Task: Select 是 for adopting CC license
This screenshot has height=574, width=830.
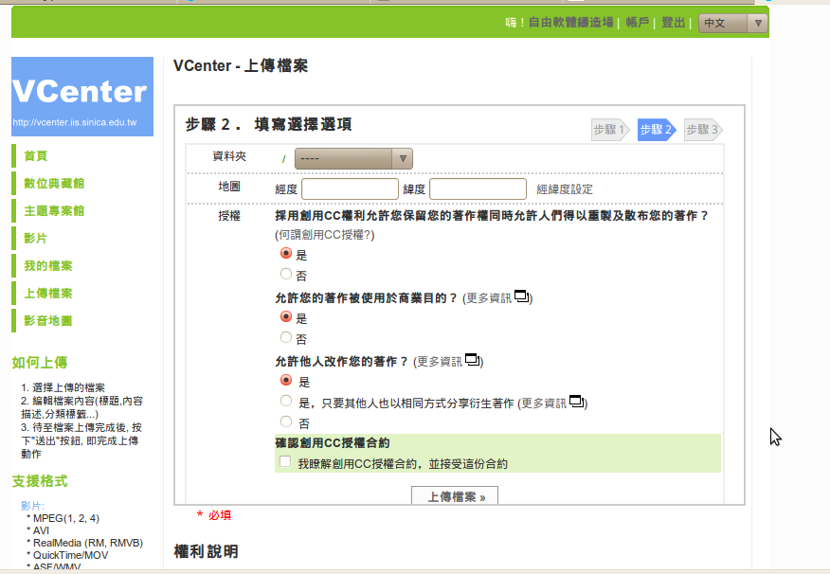Action: [x=286, y=254]
